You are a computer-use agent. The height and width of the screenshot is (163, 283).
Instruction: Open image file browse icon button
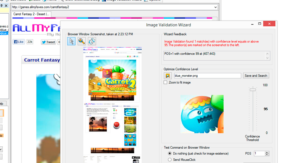pyautogui.click(x=168, y=76)
